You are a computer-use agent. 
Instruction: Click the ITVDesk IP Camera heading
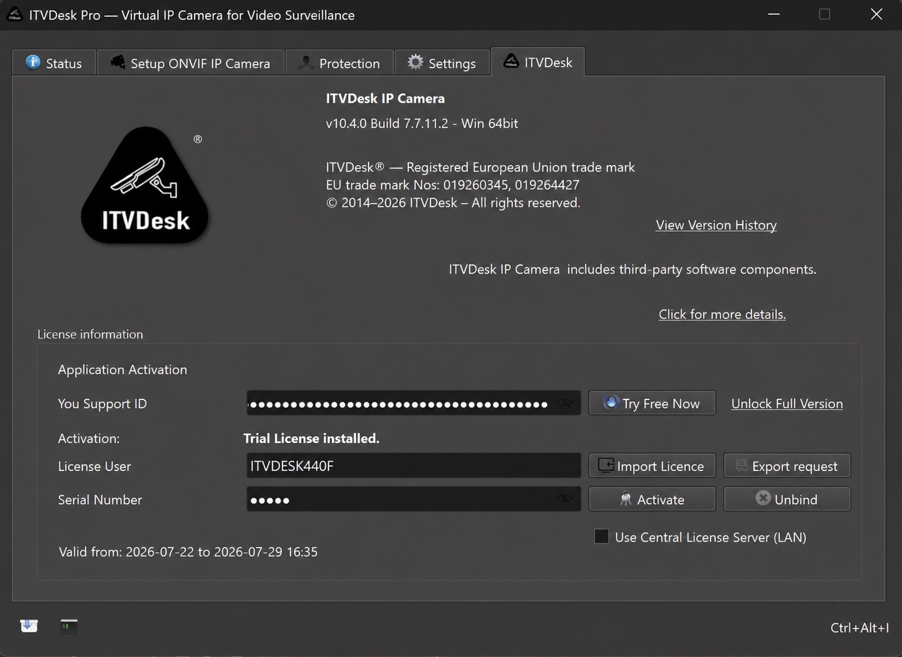click(385, 98)
